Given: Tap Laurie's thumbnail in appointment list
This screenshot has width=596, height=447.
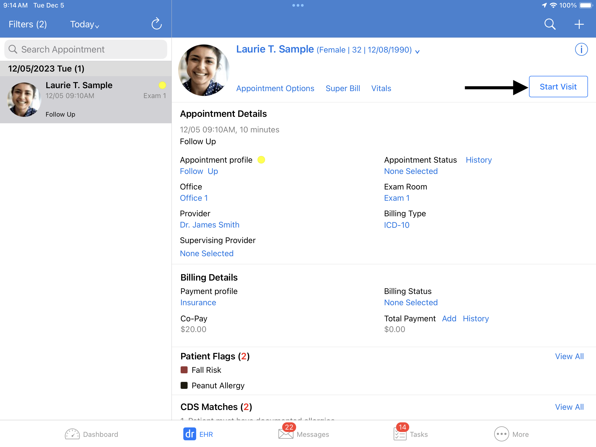Looking at the screenshot, I should point(24,100).
